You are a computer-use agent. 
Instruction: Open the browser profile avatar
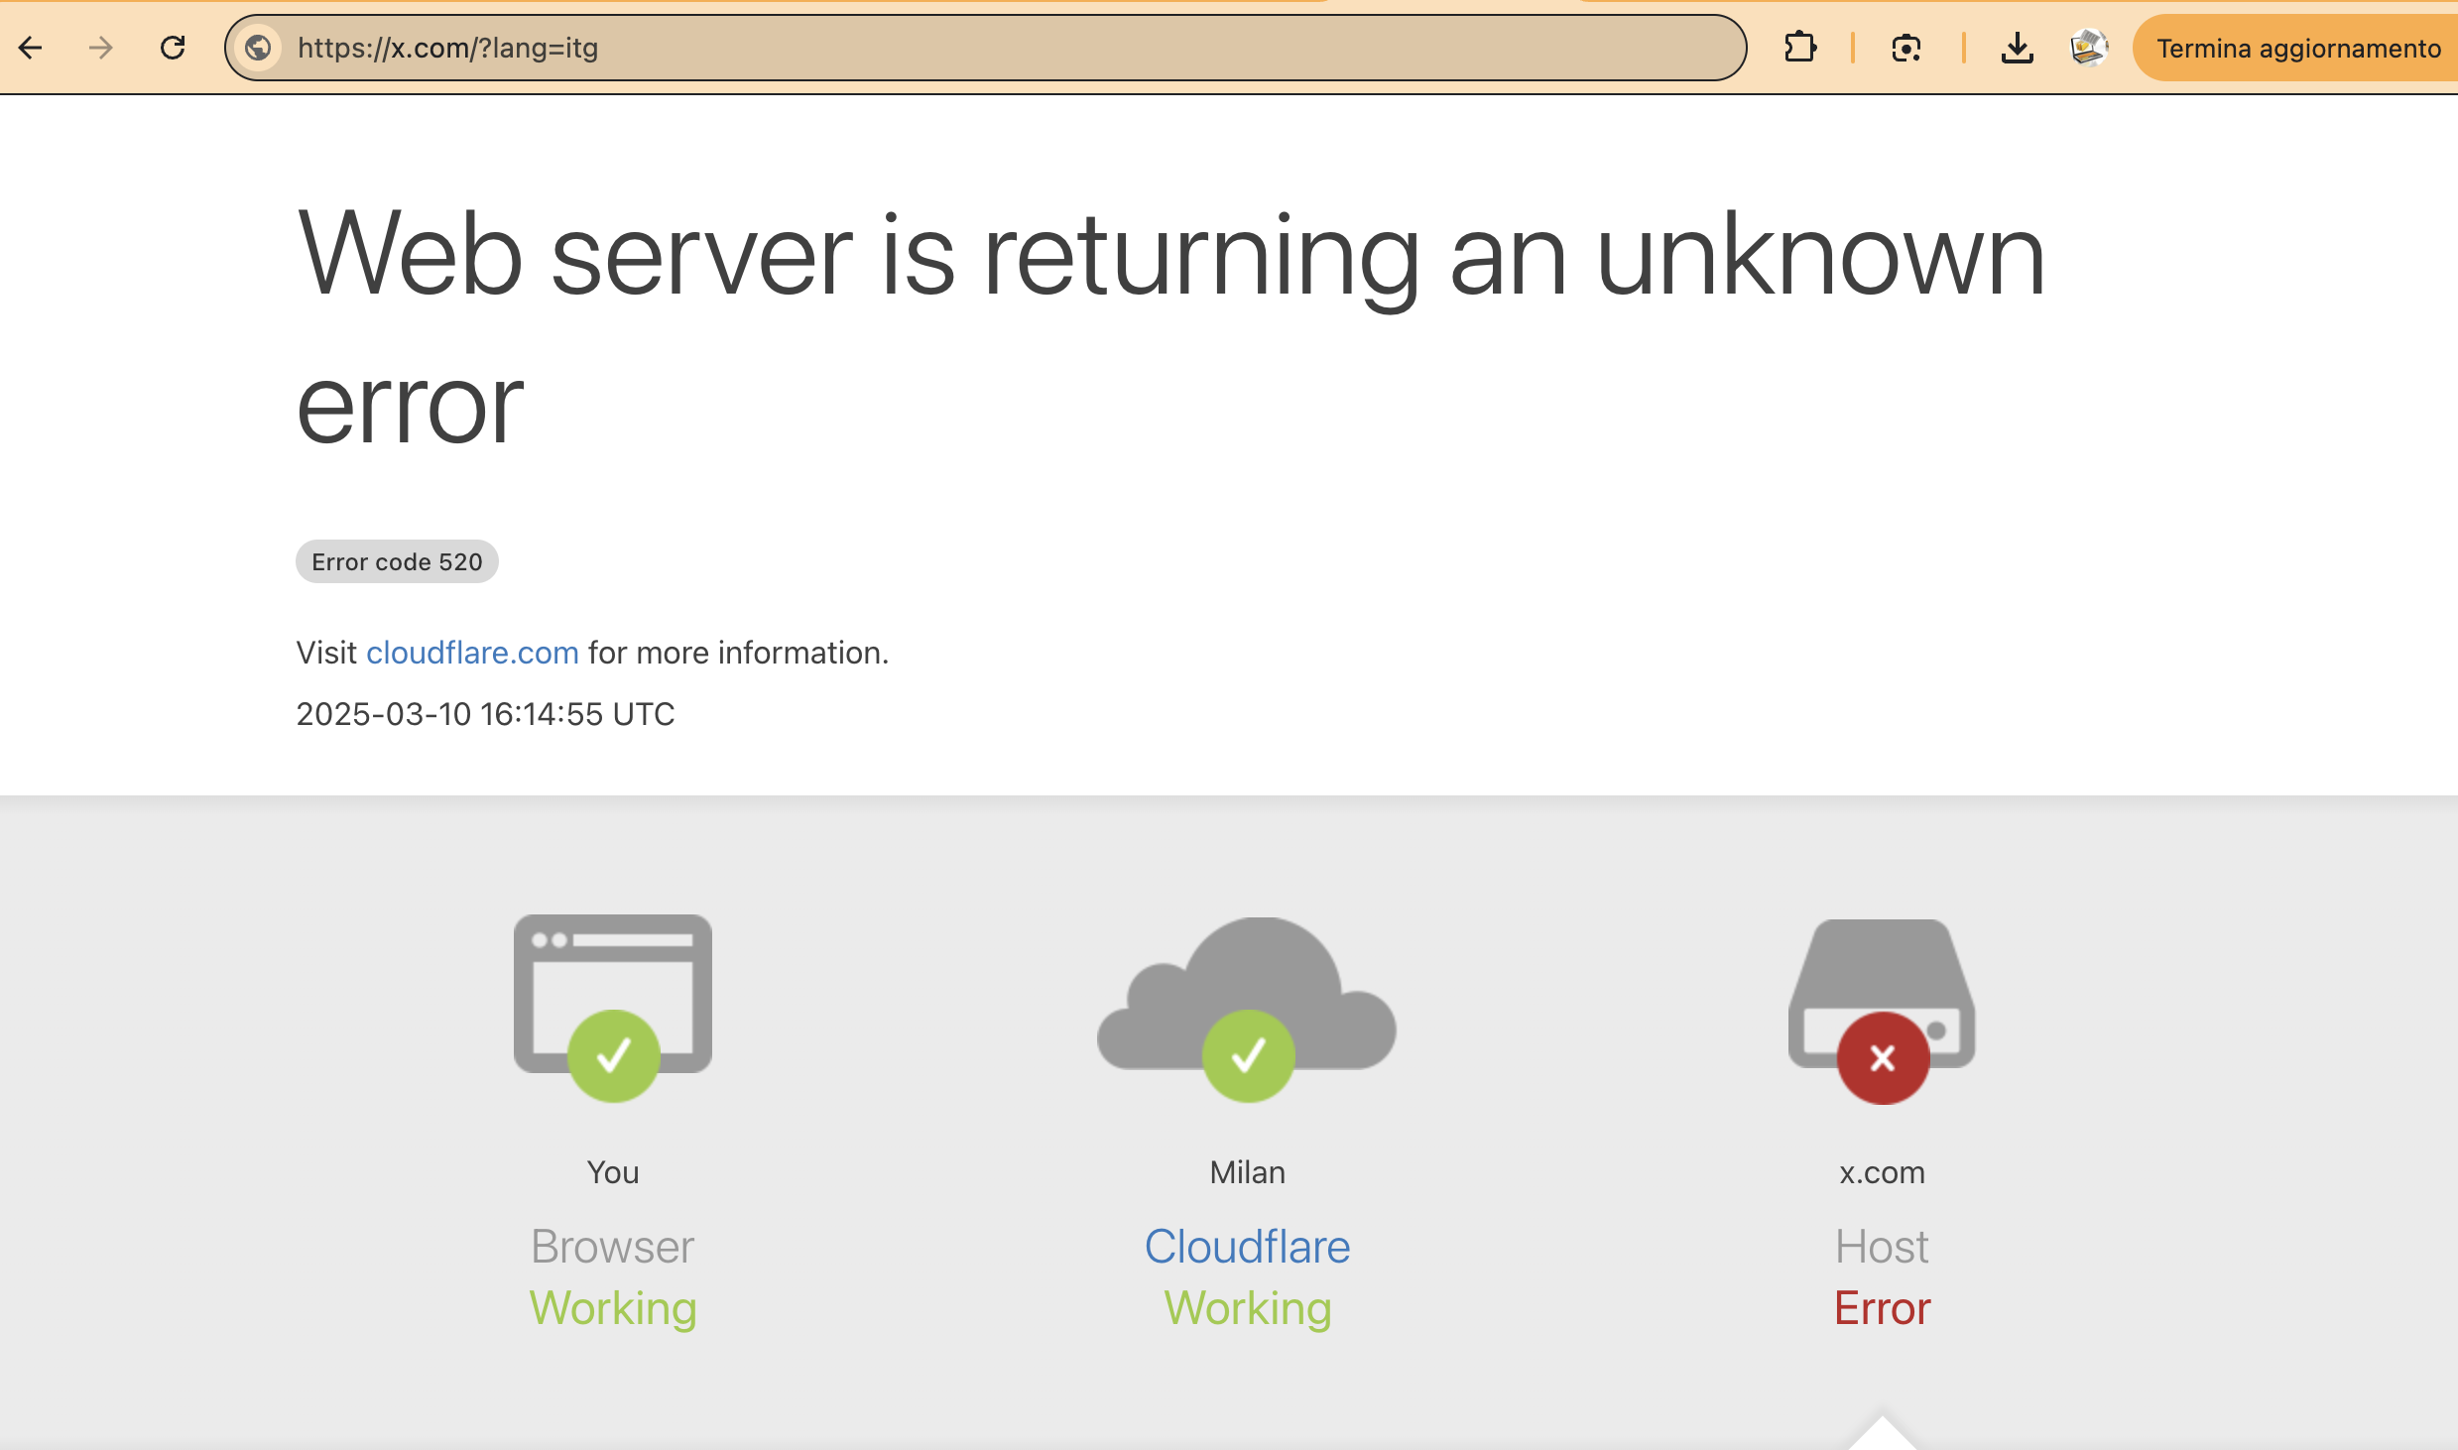coord(2089,48)
